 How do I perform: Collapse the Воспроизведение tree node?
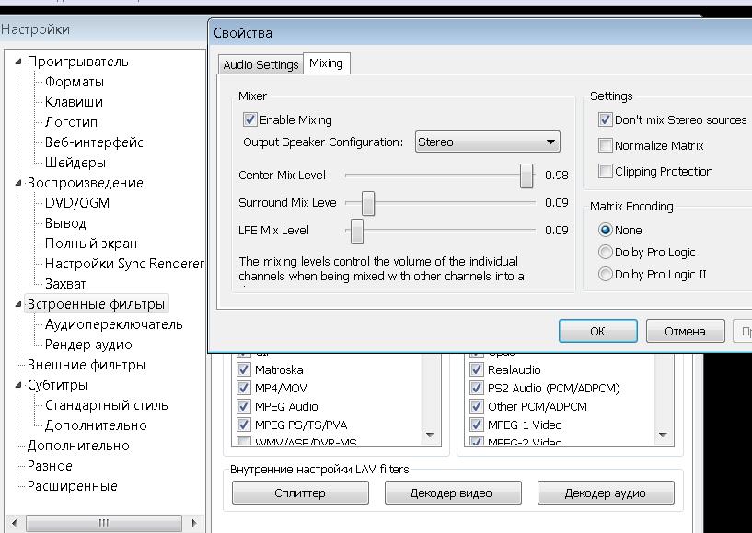pyautogui.click(x=17, y=183)
